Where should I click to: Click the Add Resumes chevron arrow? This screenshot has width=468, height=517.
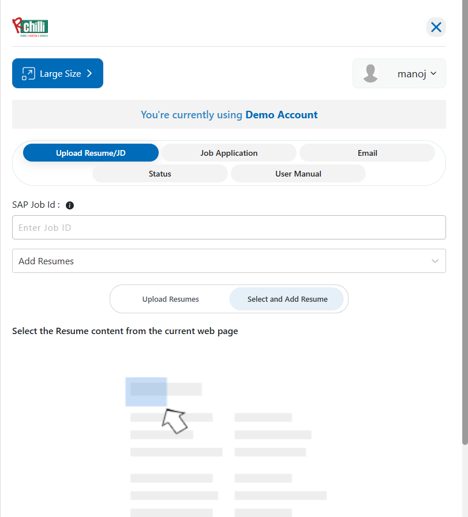435,261
